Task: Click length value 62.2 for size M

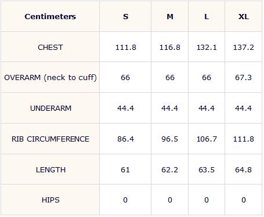Action: 170,170
